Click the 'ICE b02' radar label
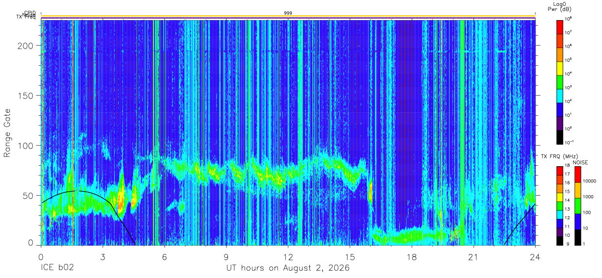Image resolution: width=602 pixels, height=278 pixels. point(57,268)
